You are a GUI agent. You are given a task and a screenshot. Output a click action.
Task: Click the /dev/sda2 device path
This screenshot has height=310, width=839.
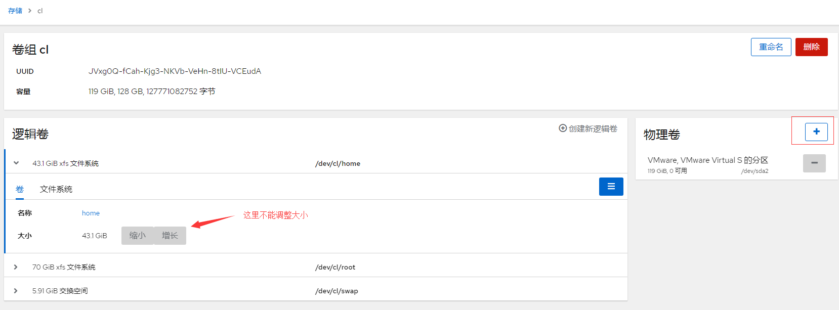(x=754, y=171)
